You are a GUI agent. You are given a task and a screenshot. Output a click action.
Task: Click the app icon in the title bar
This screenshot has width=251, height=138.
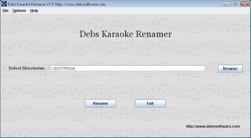tap(4, 4)
